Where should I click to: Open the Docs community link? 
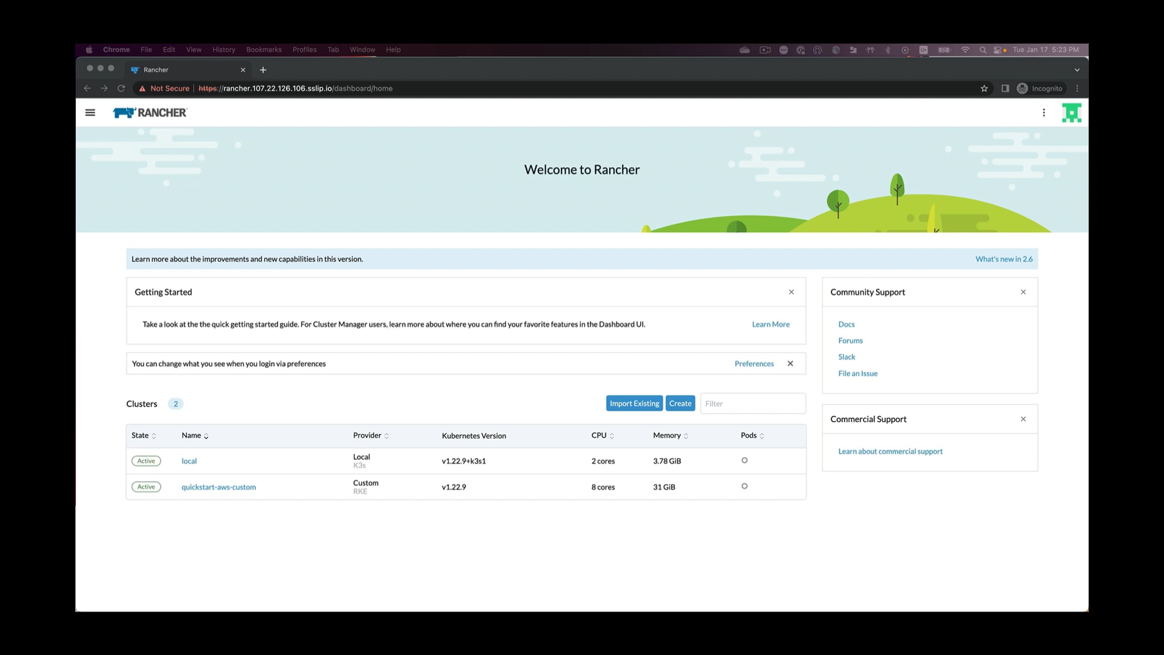tap(846, 325)
